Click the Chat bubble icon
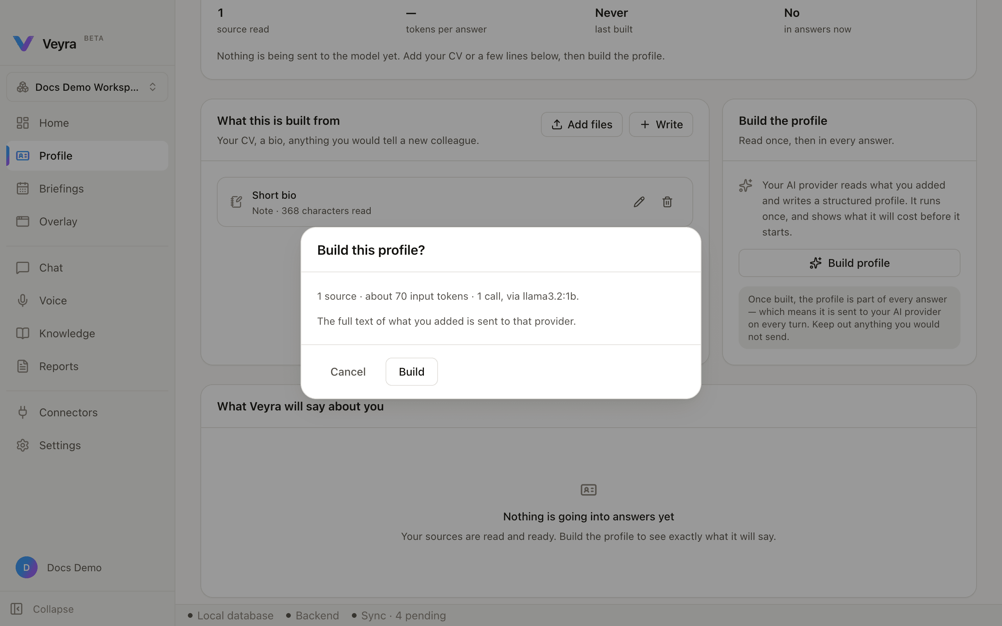Viewport: 1002px width, 626px height. pyautogui.click(x=22, y=268)
